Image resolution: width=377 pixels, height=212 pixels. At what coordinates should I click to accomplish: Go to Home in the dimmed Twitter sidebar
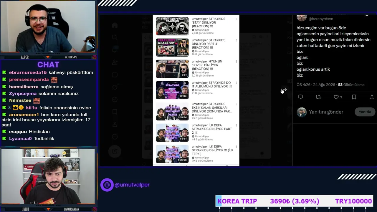(x=115, y=26)
